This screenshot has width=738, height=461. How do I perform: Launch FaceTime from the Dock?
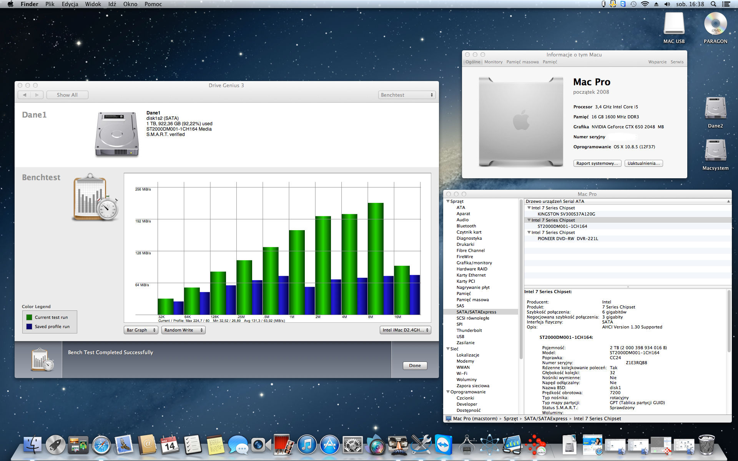click(x=261, y=445)
